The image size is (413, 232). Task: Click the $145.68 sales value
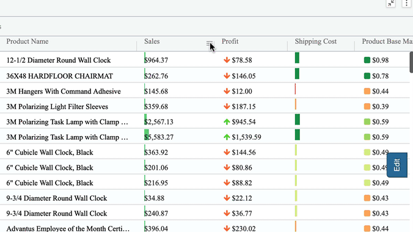(x=156, y=92)
